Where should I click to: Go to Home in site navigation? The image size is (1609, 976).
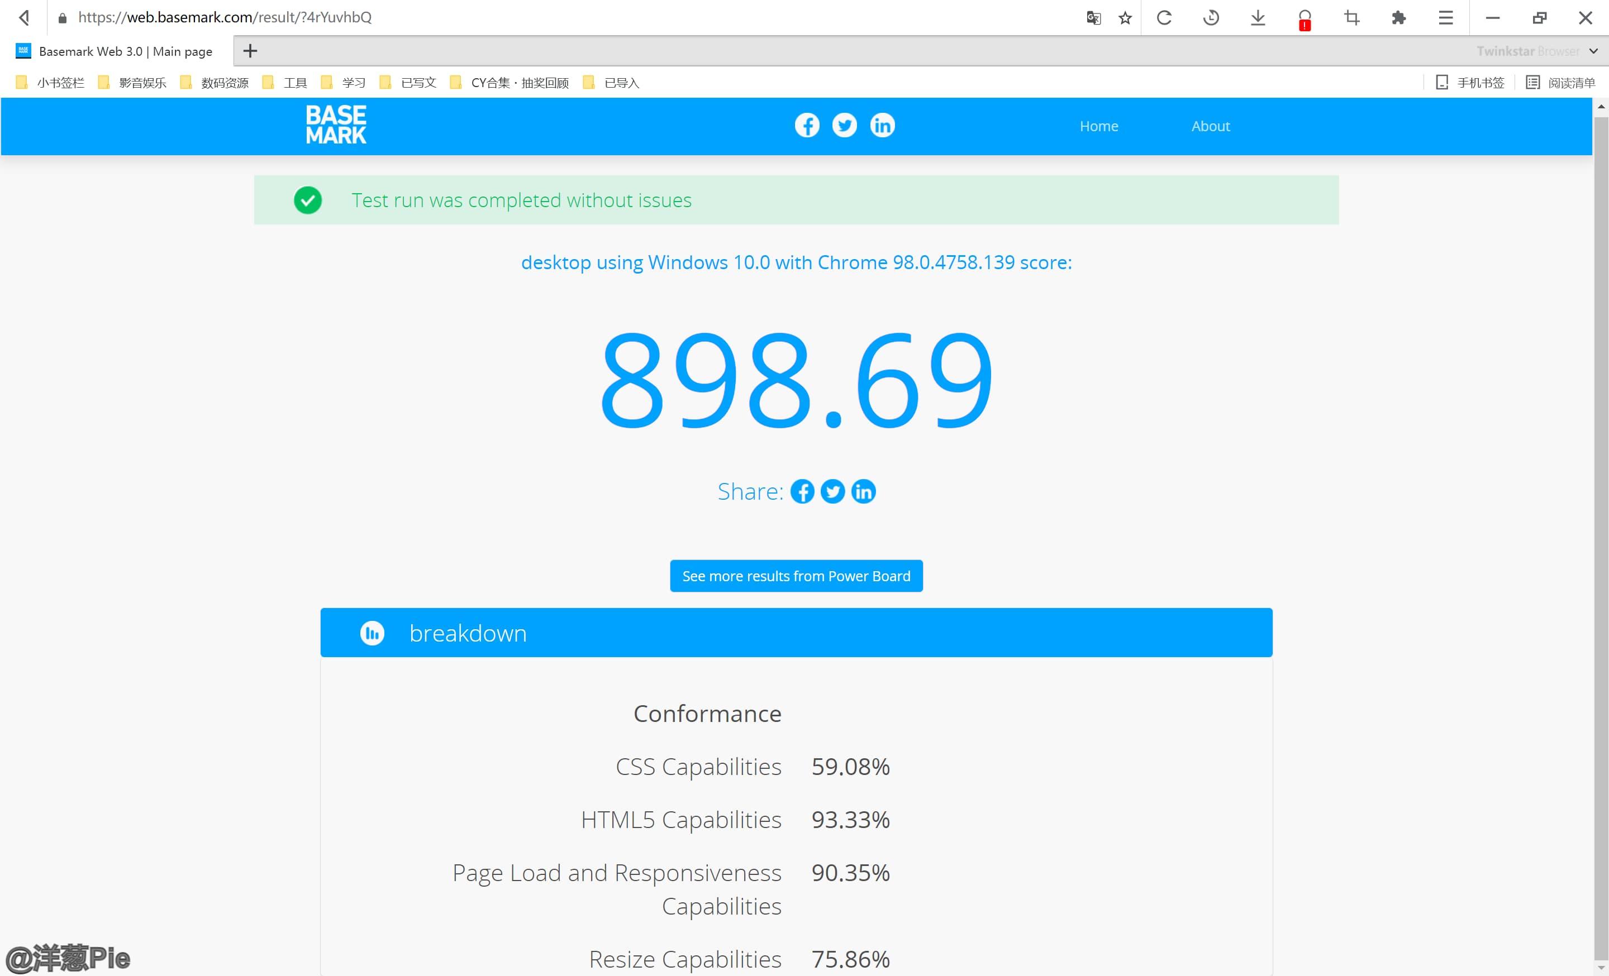click(1098, 126)
